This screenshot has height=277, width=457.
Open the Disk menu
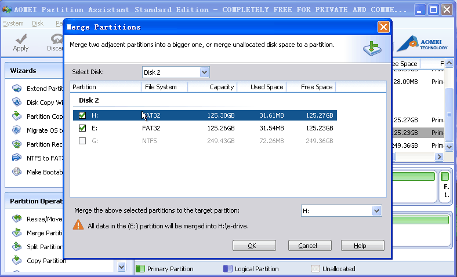pos(38,23)
